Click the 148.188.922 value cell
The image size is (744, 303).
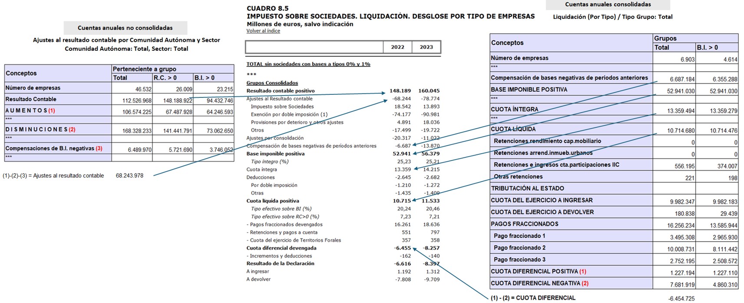(x=172, y=100)
